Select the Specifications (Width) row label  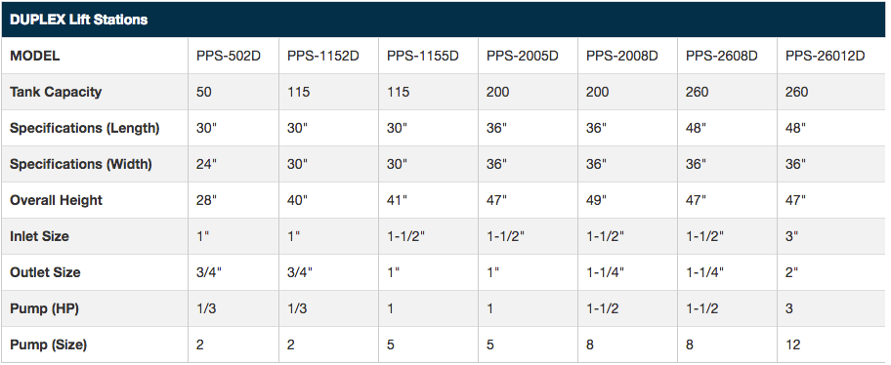81,164
